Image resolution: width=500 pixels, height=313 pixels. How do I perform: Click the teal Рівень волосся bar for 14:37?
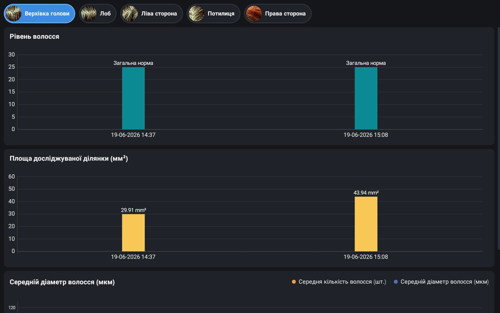133,98
